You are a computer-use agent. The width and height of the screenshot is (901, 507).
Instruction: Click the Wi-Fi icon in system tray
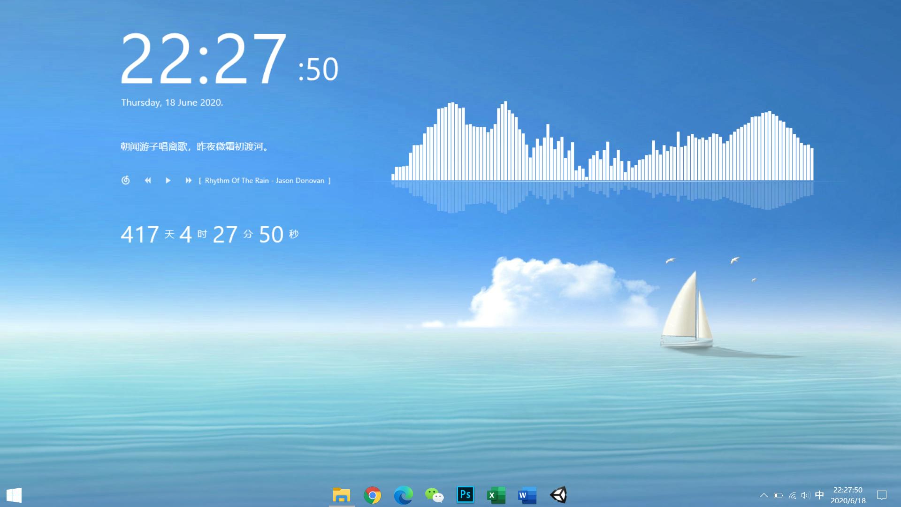point(793,495)
